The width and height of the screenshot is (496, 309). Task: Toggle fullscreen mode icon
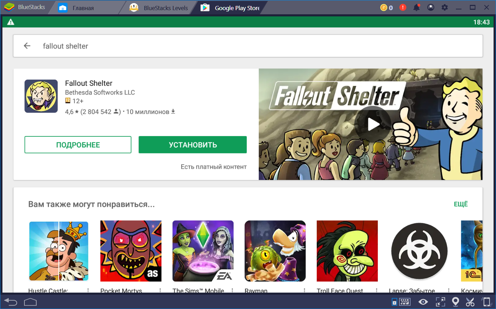[x=441, y=302]
